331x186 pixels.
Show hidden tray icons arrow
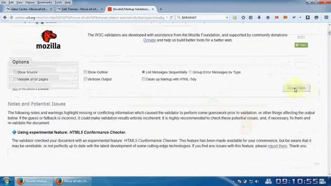click(233, 181)
